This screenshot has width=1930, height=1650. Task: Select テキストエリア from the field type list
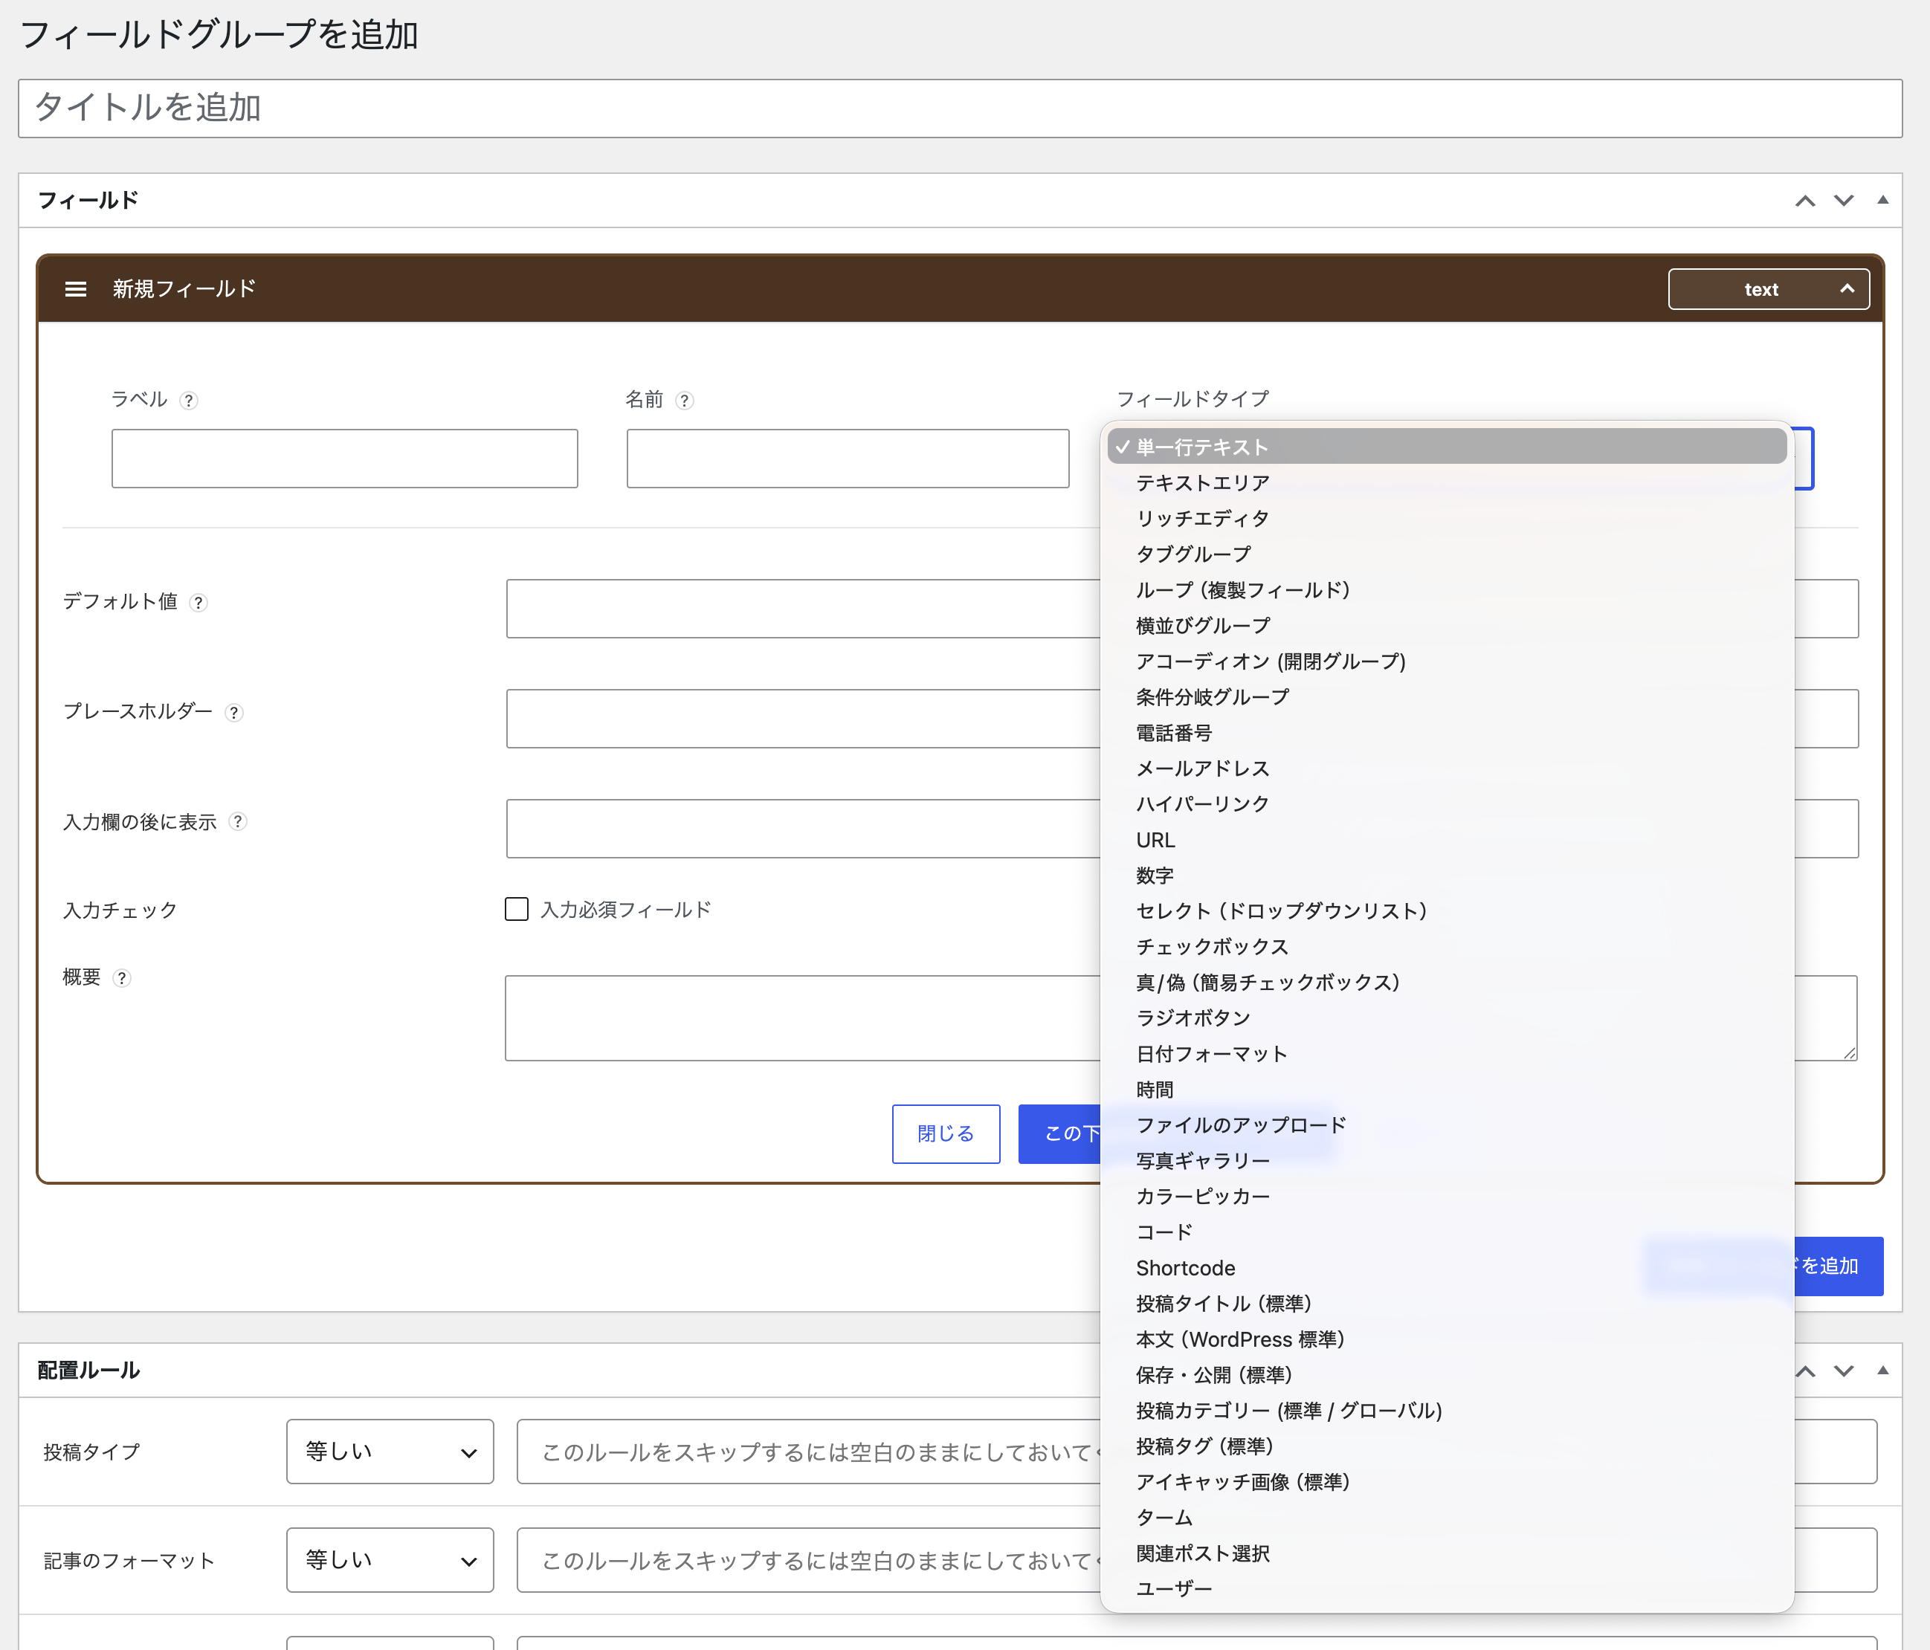[1447, 482]
